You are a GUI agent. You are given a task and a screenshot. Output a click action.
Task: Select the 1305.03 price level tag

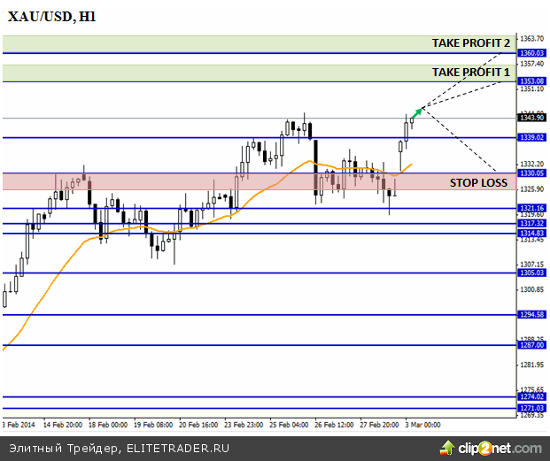tap(532, 273)
